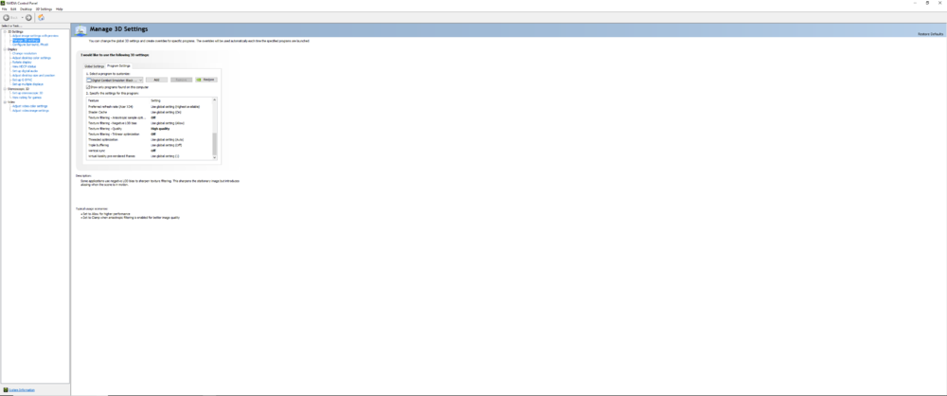Image resolution: width=947 pixels, height=396 pixels.
Task: Click the Feature column header
Action: 94,100
